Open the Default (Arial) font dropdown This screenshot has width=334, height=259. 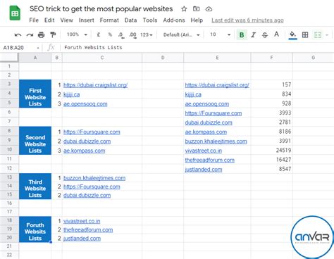tap(181, 35)
